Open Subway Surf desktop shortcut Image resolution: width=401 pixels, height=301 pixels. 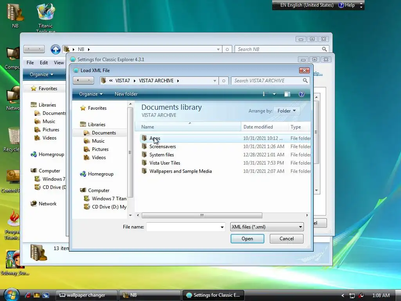14,263
